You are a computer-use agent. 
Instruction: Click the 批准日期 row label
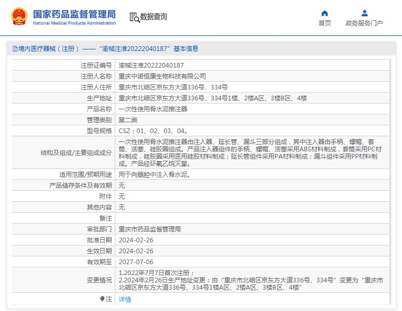(99, 240)
